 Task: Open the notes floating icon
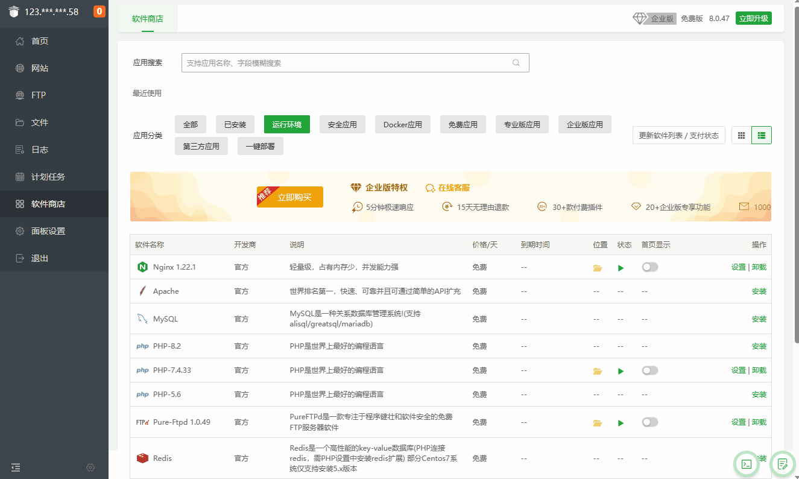(783, 464)
